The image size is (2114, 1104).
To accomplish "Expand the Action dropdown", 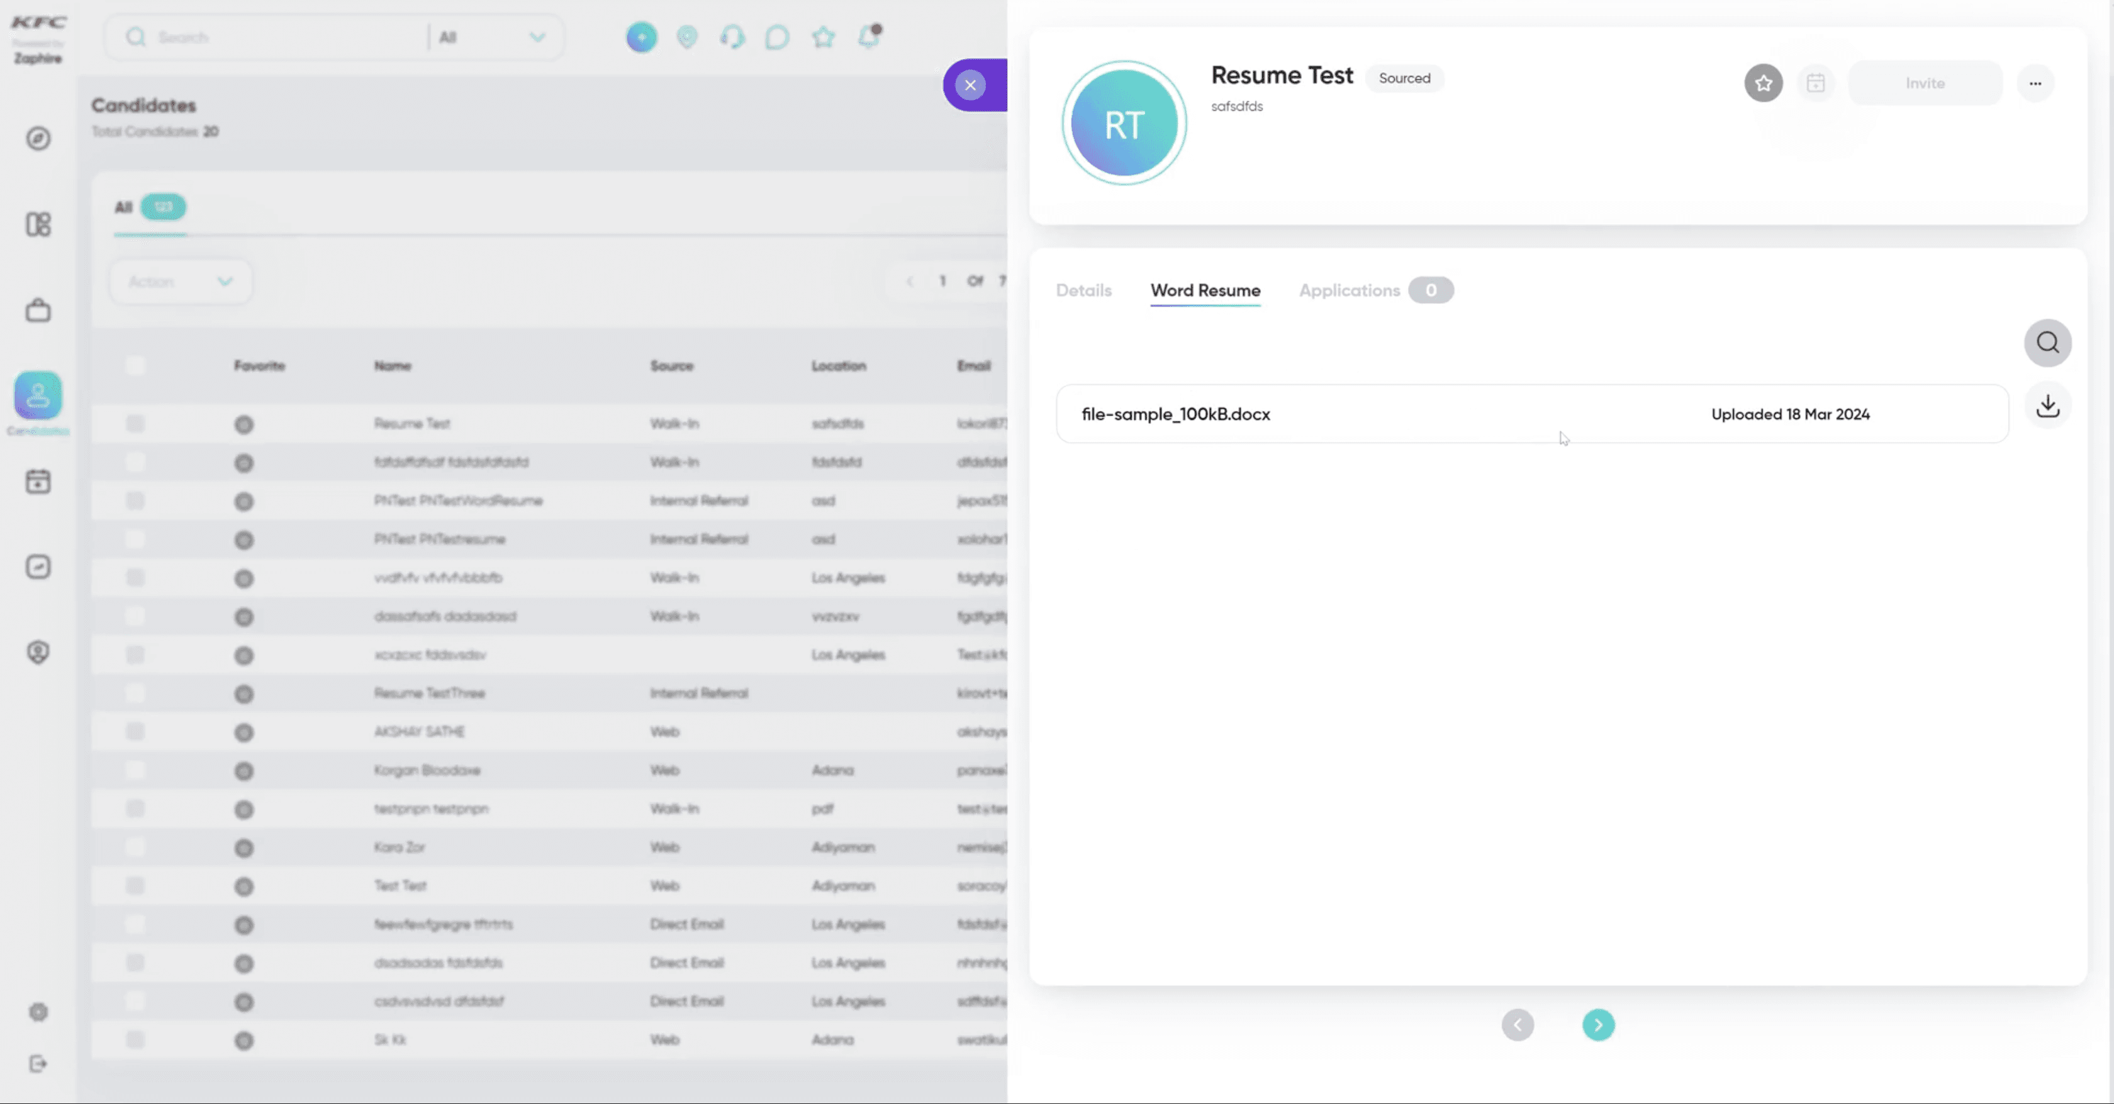I will pos(180,282).
